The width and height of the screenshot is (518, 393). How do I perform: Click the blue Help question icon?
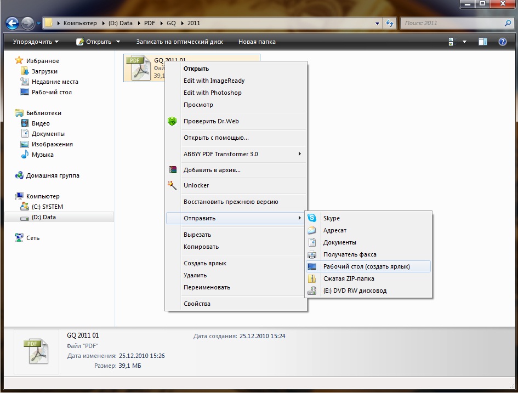tap(503, 42)
